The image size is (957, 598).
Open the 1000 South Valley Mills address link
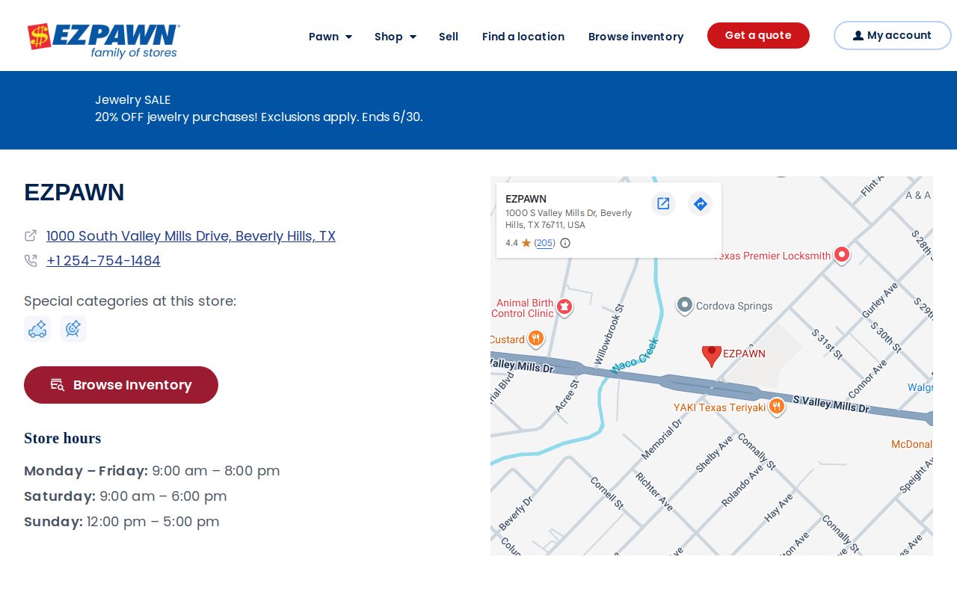click(191, 236)
